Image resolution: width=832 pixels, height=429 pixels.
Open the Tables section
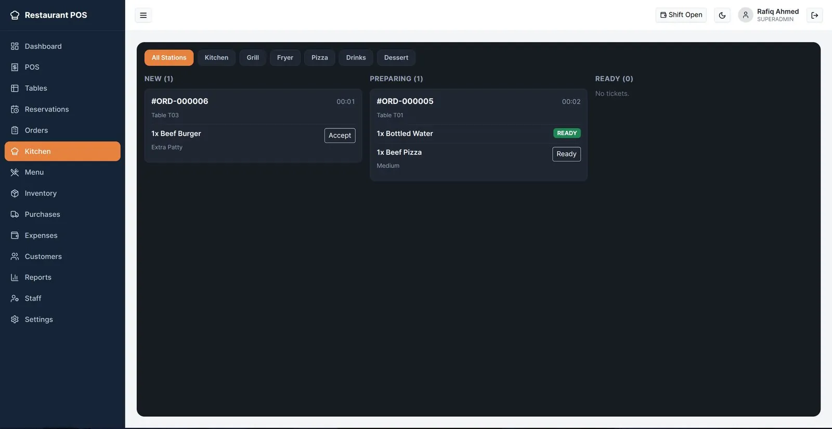(62, 88)
